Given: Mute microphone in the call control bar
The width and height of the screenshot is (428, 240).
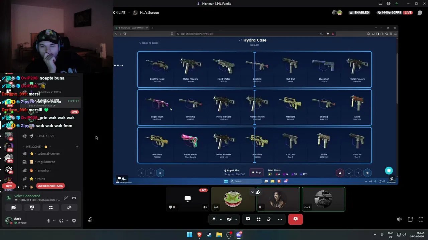Looking at the screenshot, I should point(214,219).
